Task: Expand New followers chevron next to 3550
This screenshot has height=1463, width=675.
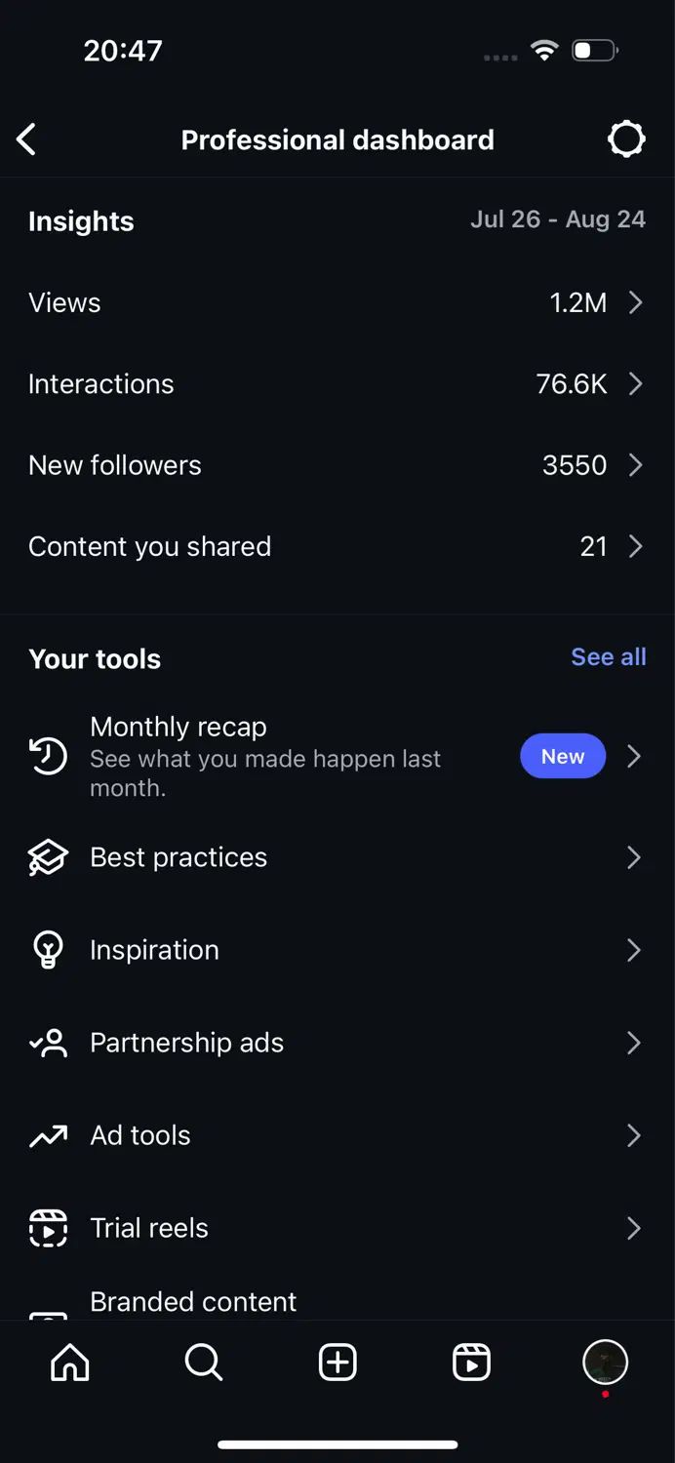Action: click(636, 464)
